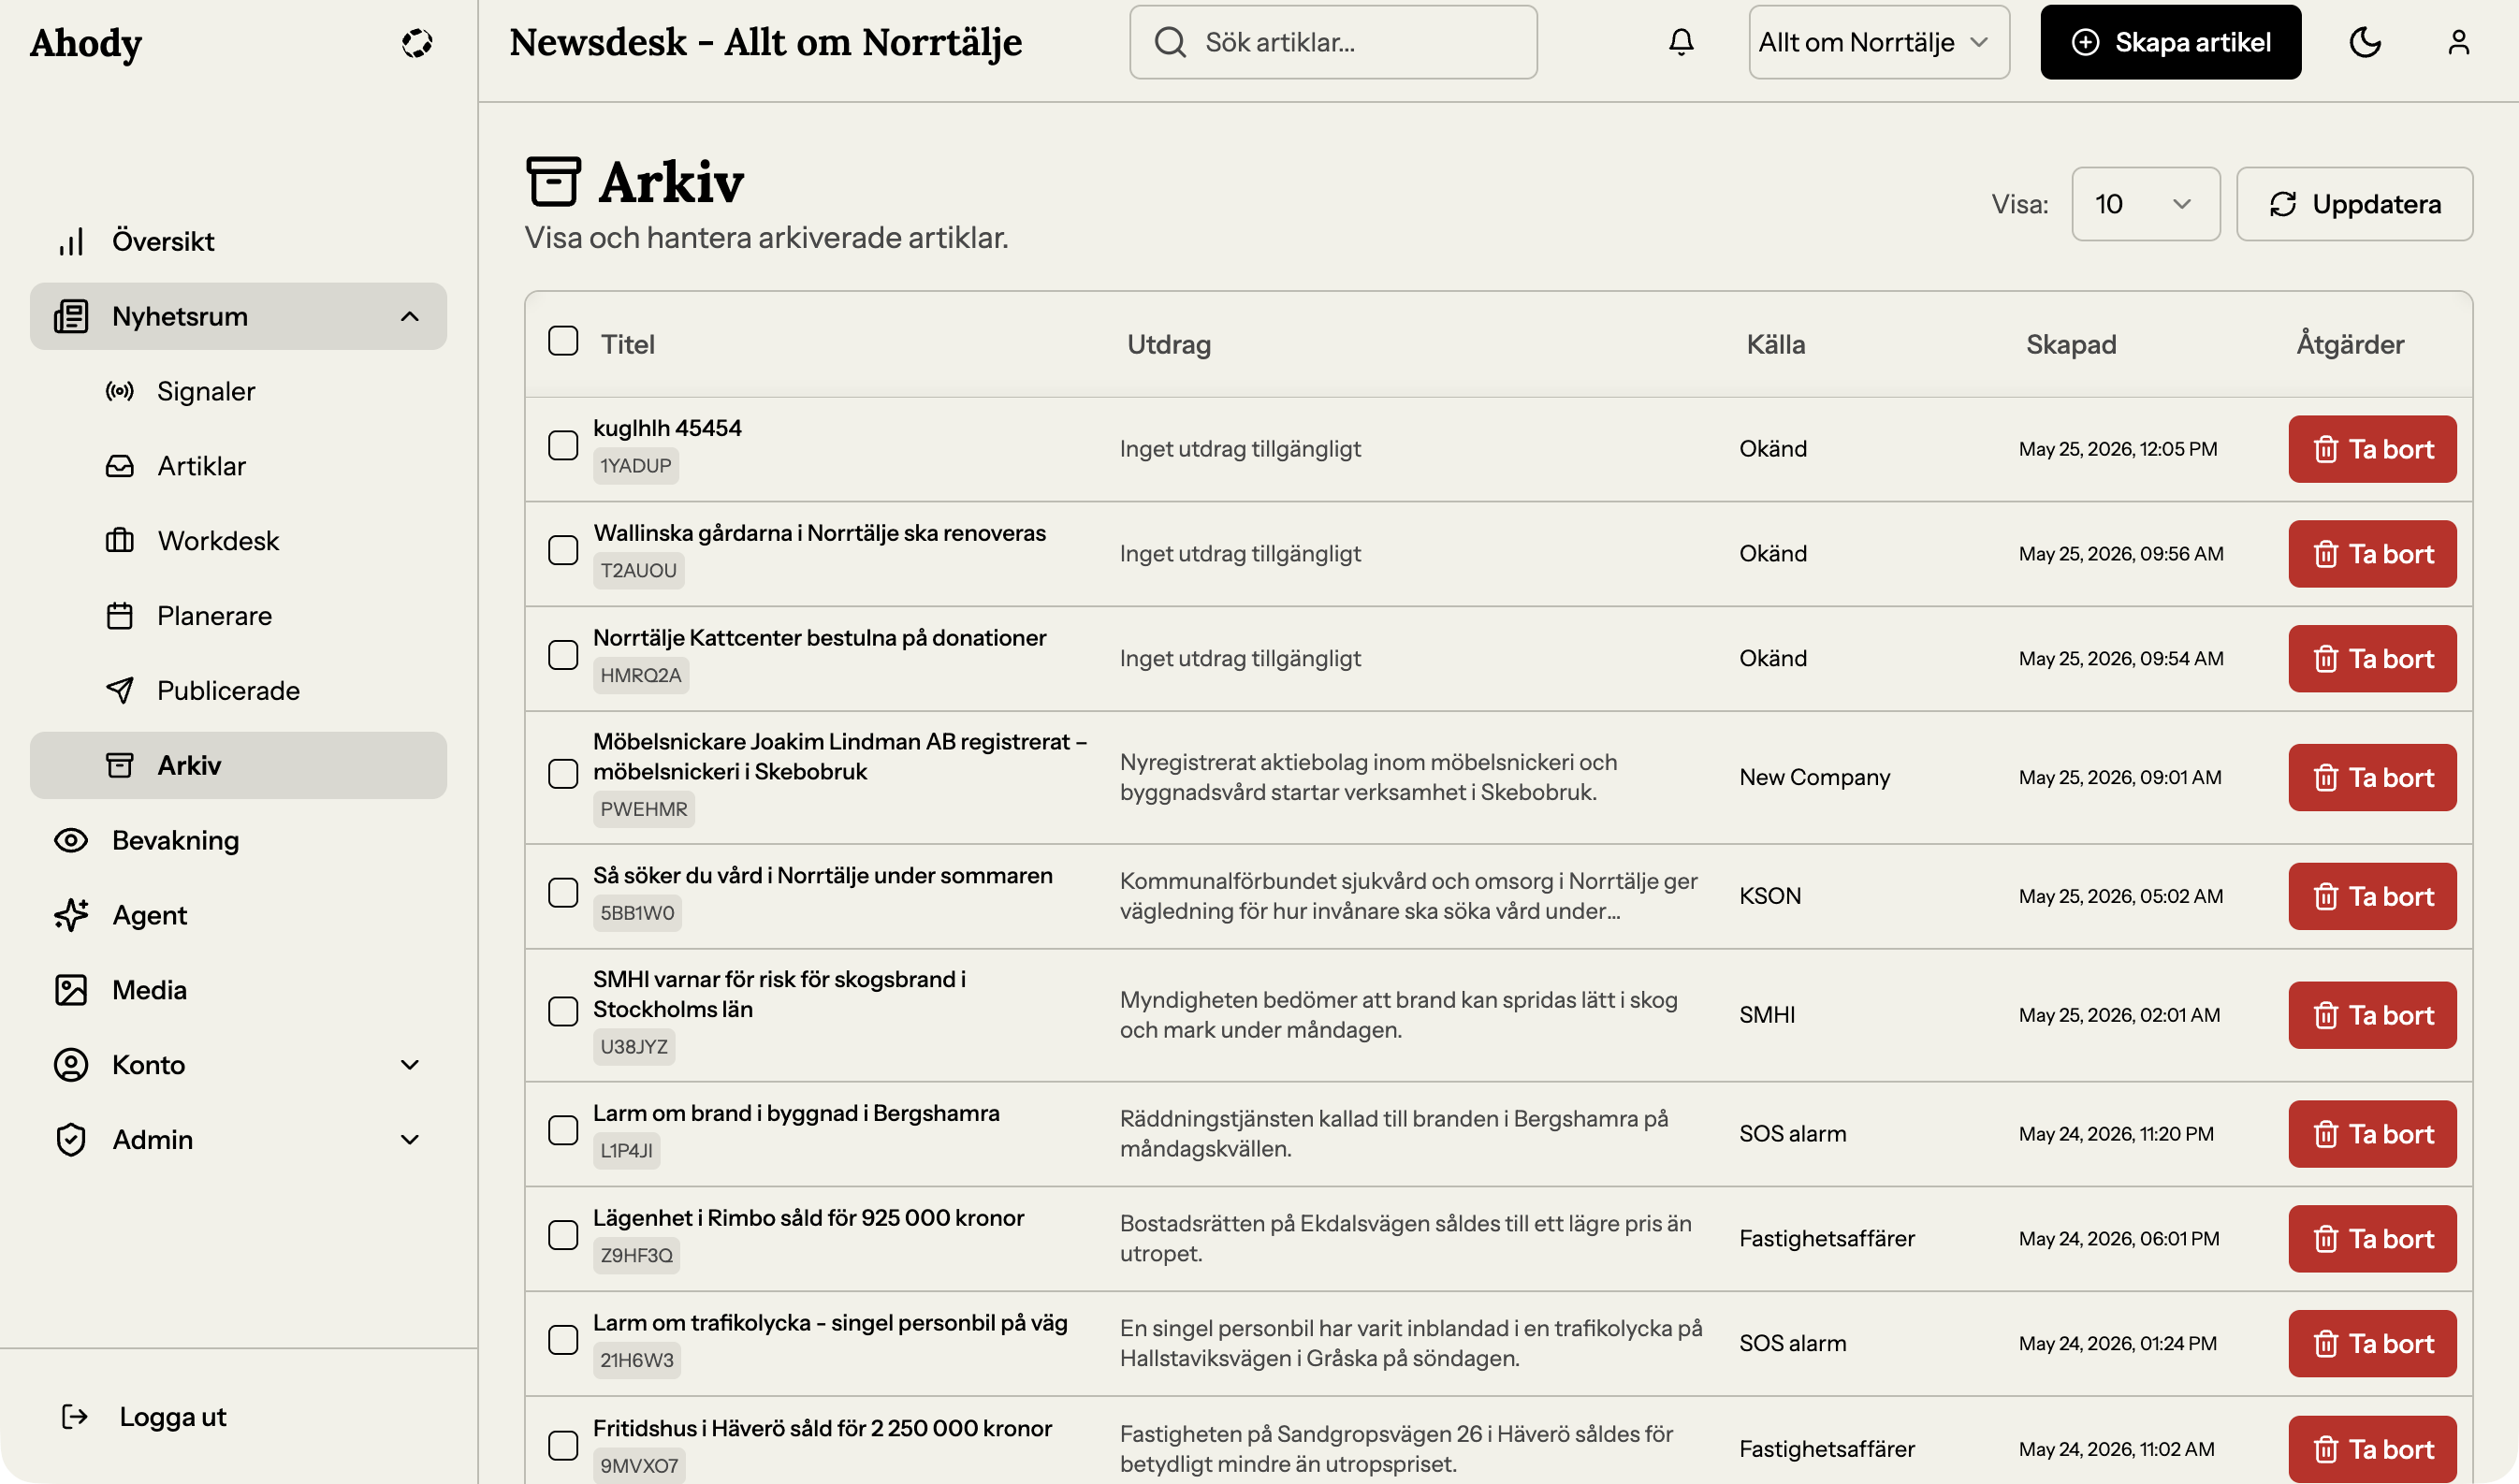Click the Logga ut exit icon
The width and height of the screenshot is (2519, 1484).
75,1417
